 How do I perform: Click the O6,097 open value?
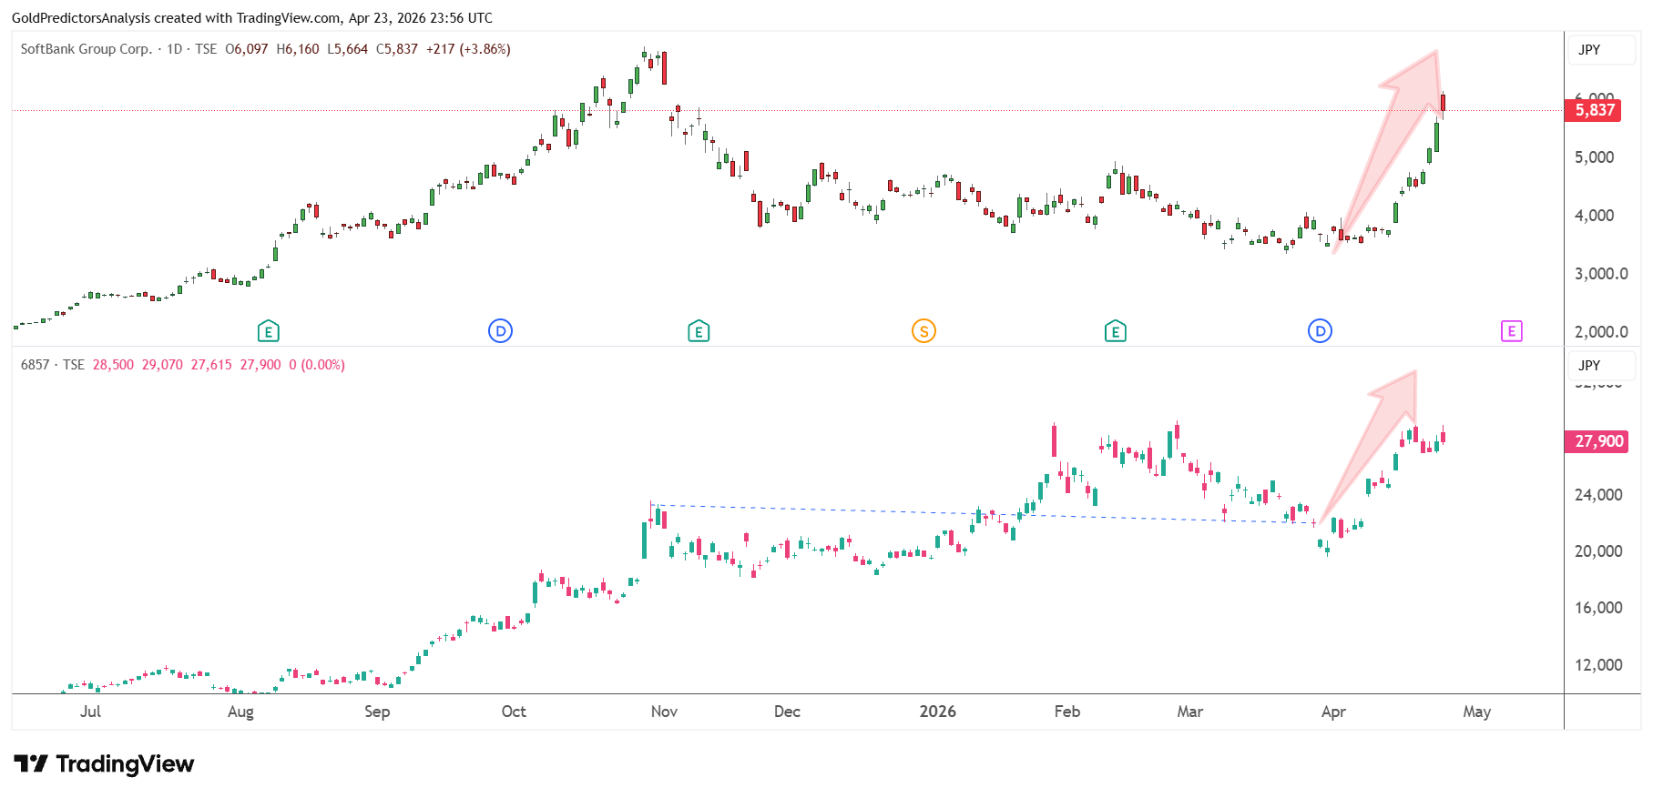[x=247, y=49]
